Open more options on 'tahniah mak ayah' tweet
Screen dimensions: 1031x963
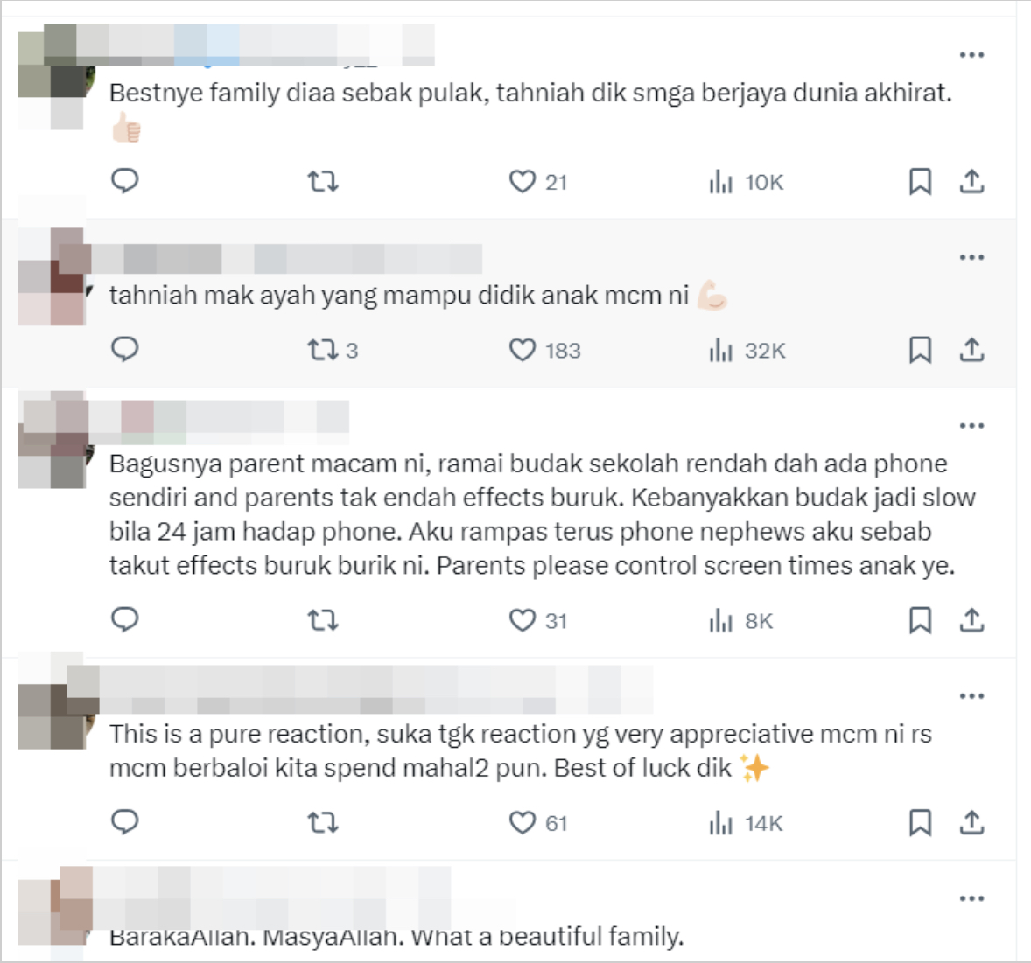(971, 257)
